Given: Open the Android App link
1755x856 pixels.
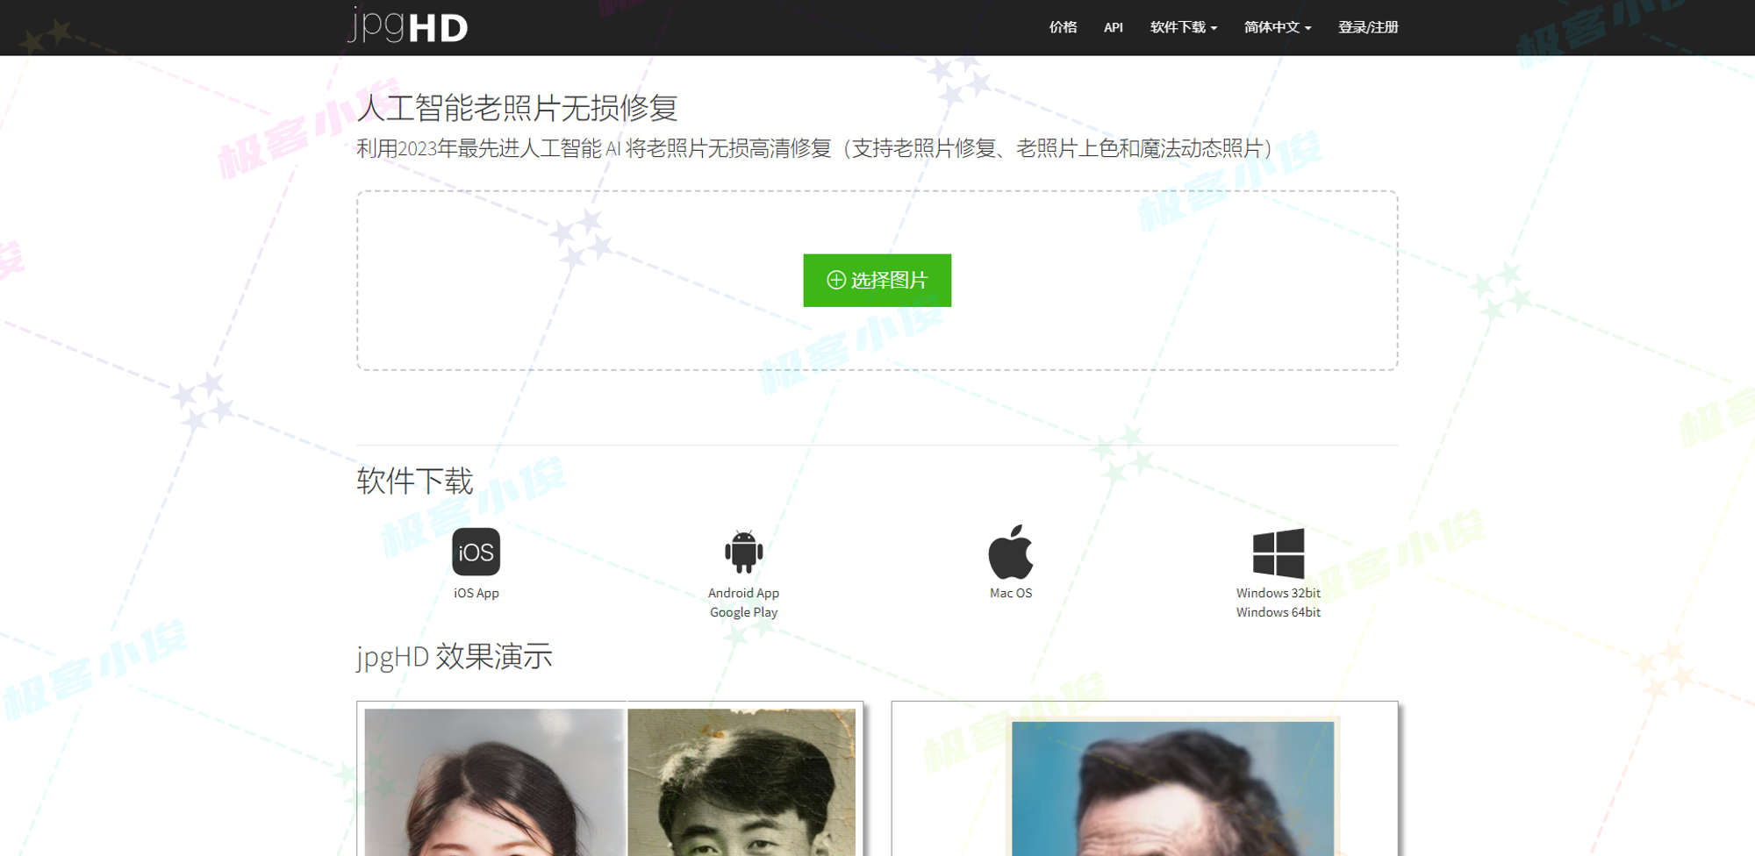Looking at the screenshot, I should coord(744,593).
